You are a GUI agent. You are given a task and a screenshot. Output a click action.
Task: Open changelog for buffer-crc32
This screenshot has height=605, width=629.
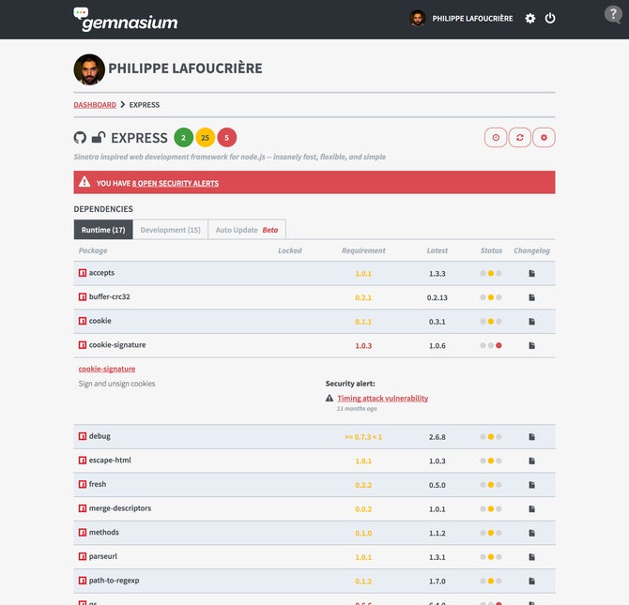tap(531, 297)
